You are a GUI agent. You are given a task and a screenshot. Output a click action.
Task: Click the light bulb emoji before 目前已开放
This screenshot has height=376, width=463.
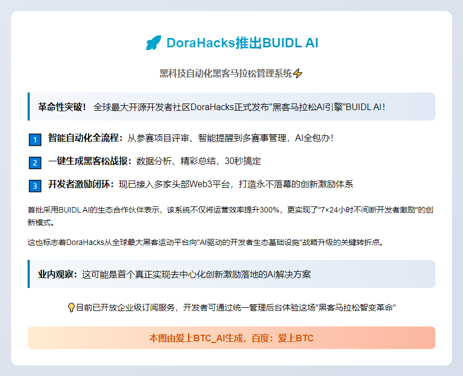(x=71, y=308)
